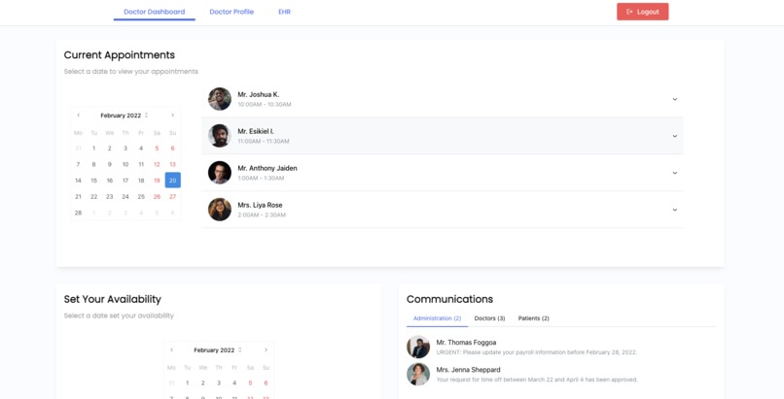This screenshot has width=784, height=399.
Task: Click Mr. Esikiel I. avatar photo
Action: coord(220,136)
